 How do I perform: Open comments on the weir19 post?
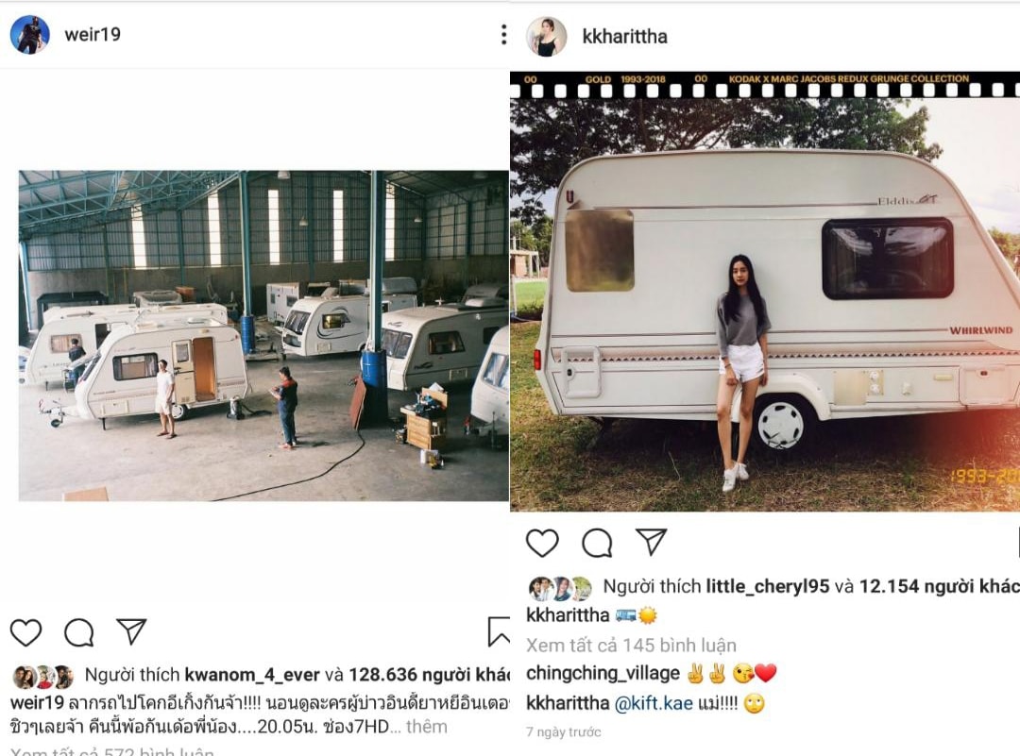[79, 632]
